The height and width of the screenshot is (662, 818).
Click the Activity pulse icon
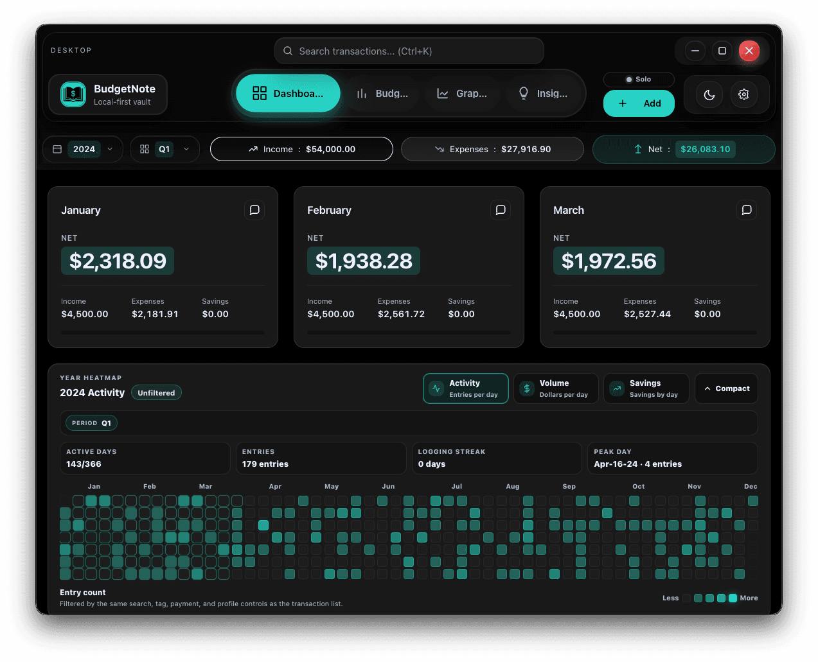[x=437, y=388]
